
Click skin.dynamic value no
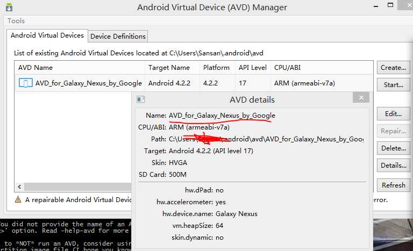(219, 238)
